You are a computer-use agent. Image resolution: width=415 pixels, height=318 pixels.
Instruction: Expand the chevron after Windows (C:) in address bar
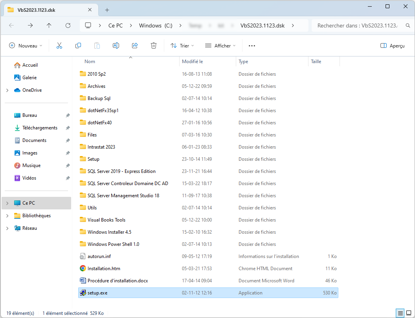coord(180,25)
